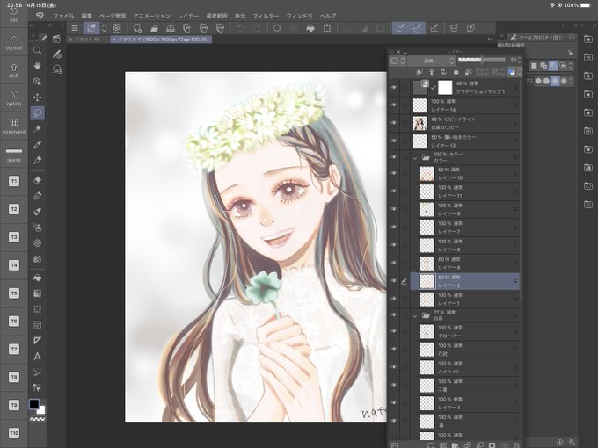Click the Open file folder icon
Screen dimensions: 598x448
154,28
